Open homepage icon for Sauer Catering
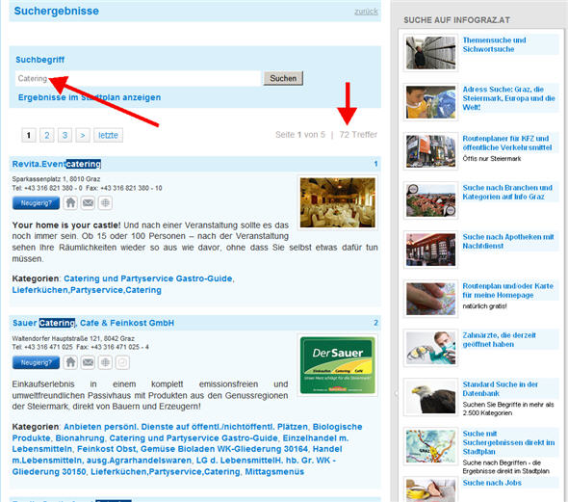This screenshot has width=568, height=502. tap(70, 362)
